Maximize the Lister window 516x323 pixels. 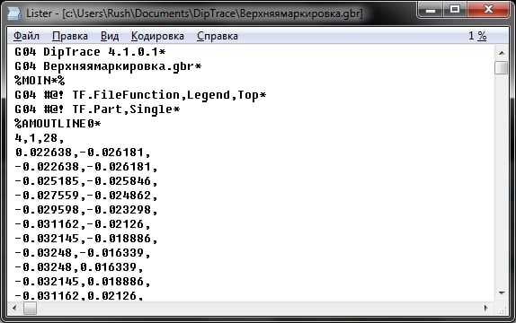click(x=455, y=10)
